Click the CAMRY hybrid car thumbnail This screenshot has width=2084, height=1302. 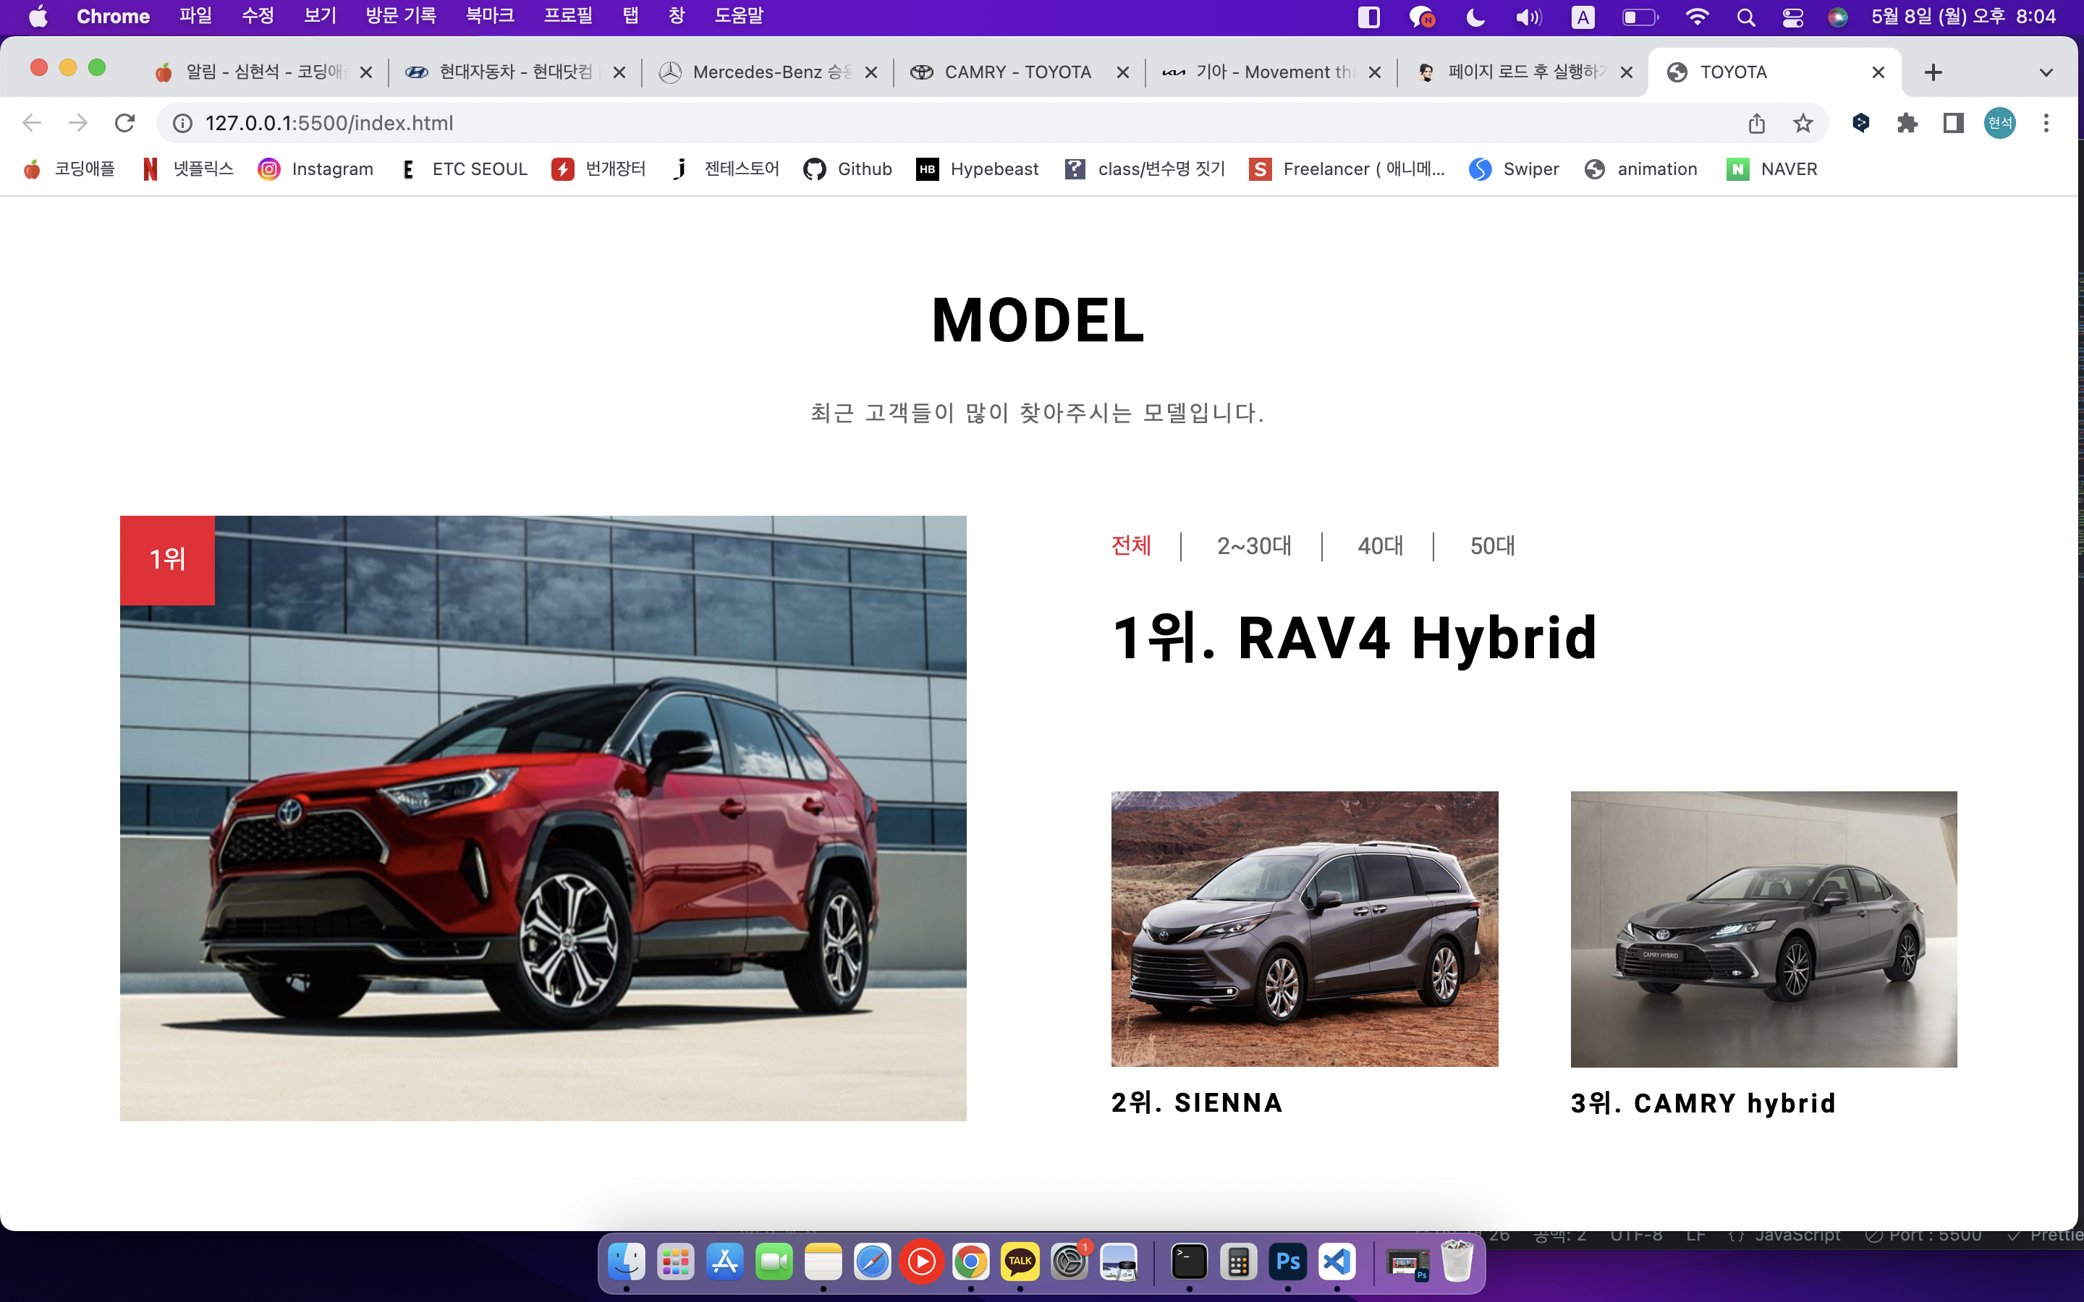(x=1763, y=928)
